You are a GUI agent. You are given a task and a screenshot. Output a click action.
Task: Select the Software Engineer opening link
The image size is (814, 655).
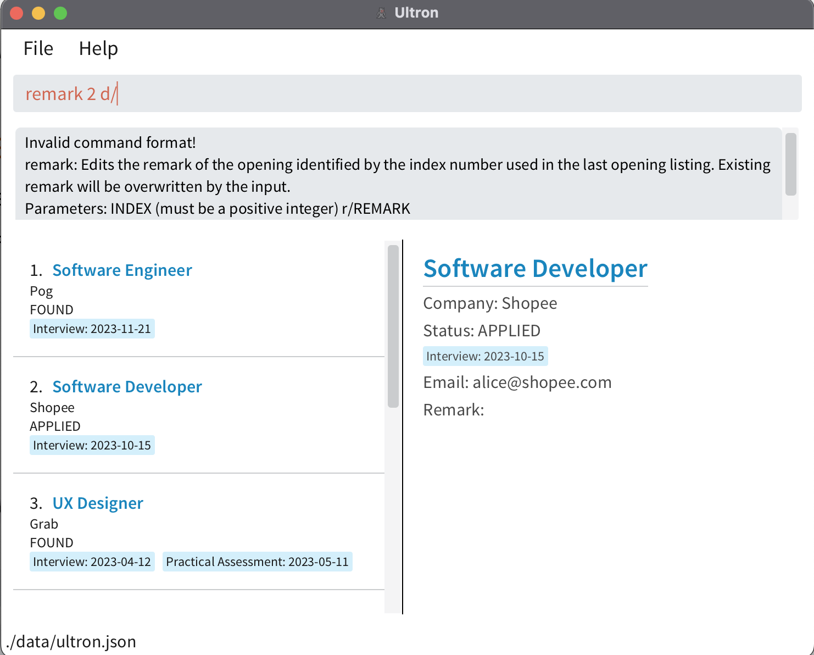[122, 270]
